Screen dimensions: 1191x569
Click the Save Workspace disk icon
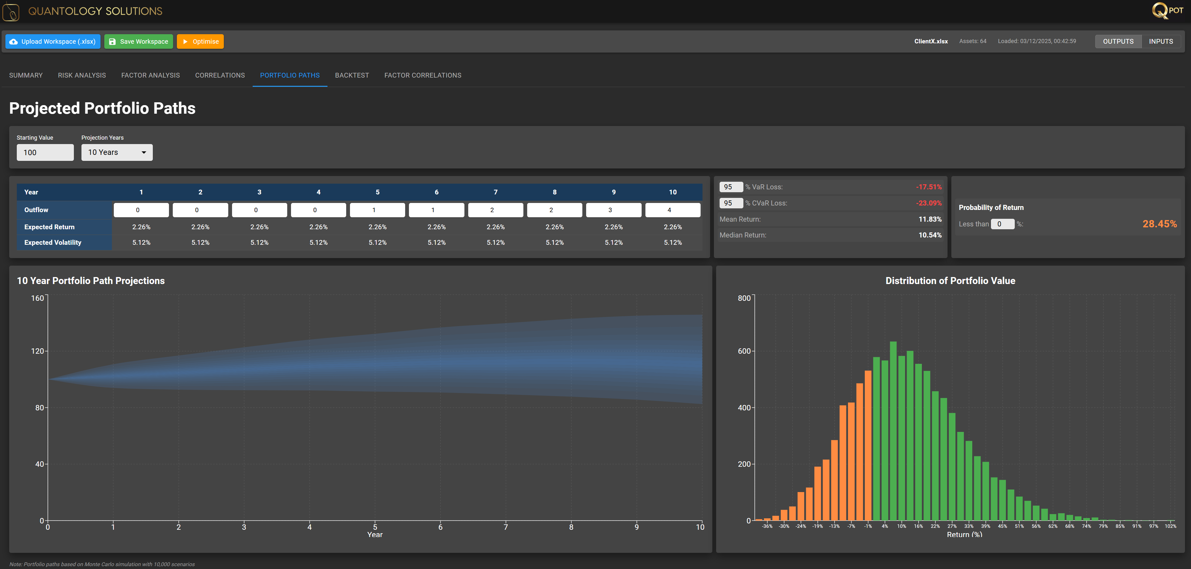point(112,41)
